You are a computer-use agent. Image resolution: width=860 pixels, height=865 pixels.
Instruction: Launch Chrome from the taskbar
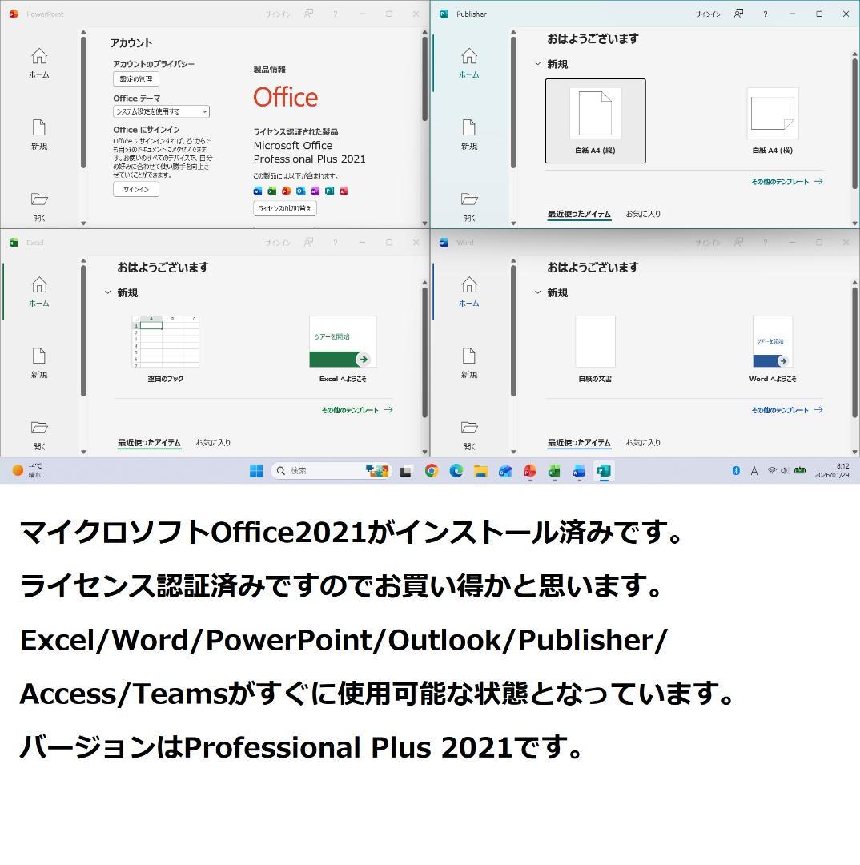432,471
